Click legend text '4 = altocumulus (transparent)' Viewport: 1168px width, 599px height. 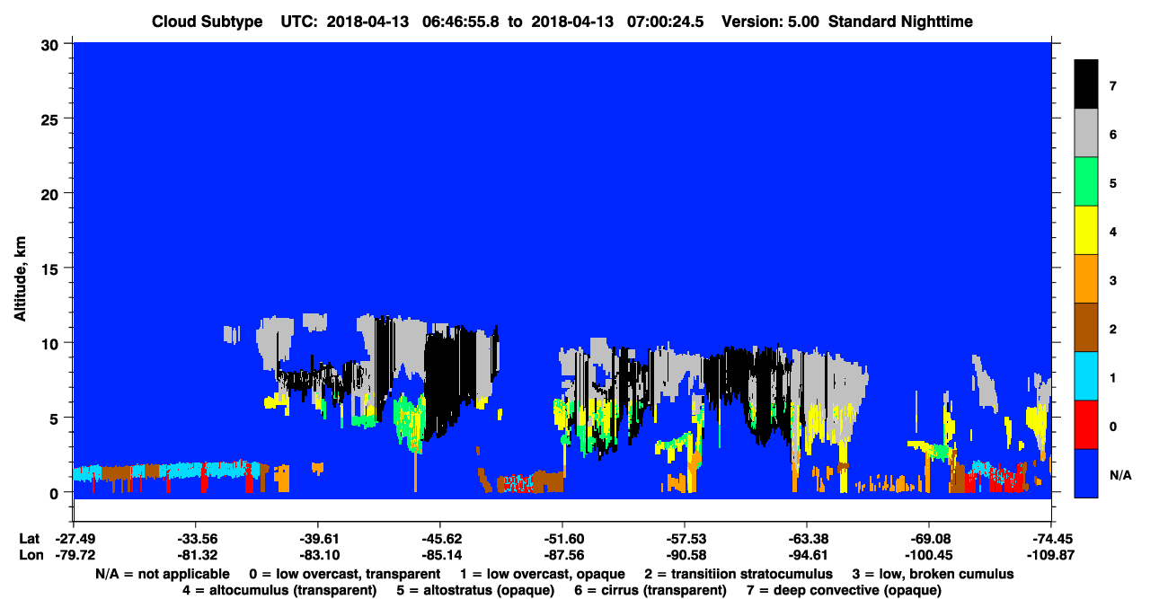pyautogui.click(x=279, y=591)
